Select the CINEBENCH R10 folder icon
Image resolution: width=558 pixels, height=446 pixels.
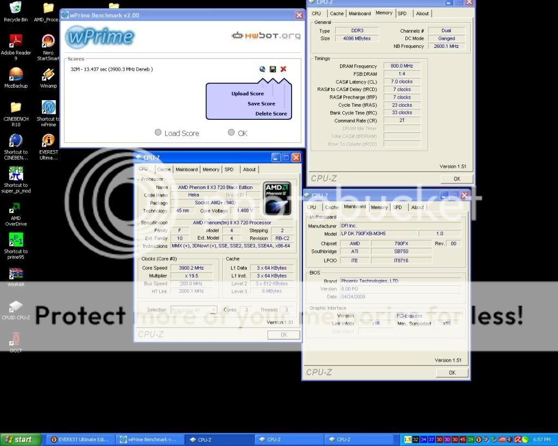[16, 114]
